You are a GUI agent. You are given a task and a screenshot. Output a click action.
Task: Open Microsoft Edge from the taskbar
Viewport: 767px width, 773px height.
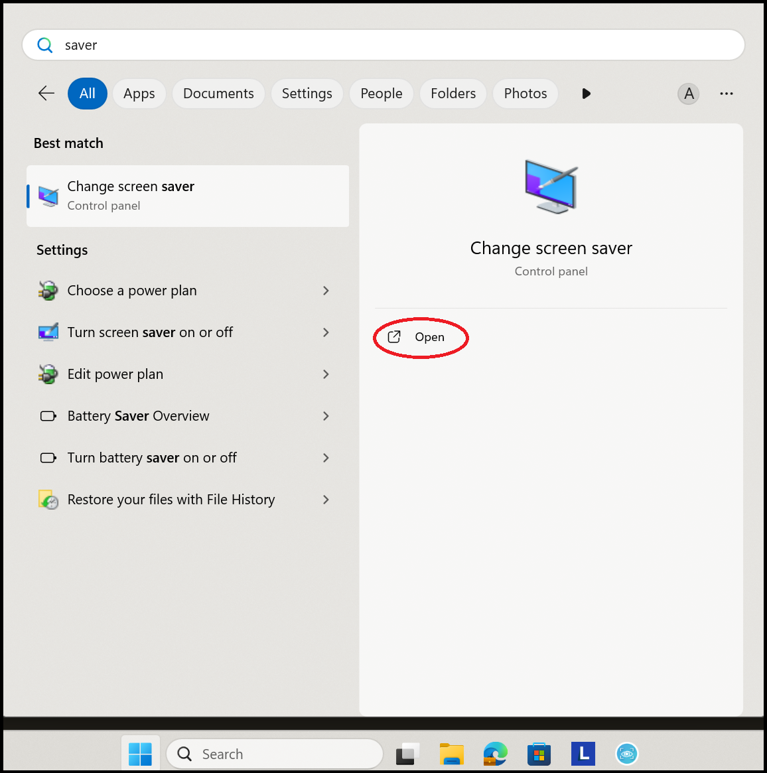tap(495, 754)
